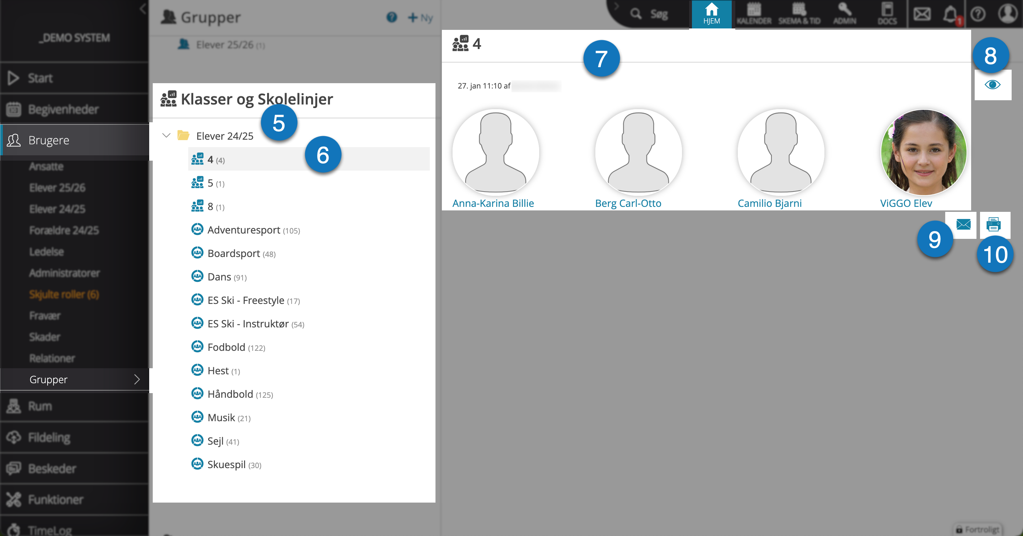
Task: Open the mail envelope in top bar
Action: pos(922,14)
